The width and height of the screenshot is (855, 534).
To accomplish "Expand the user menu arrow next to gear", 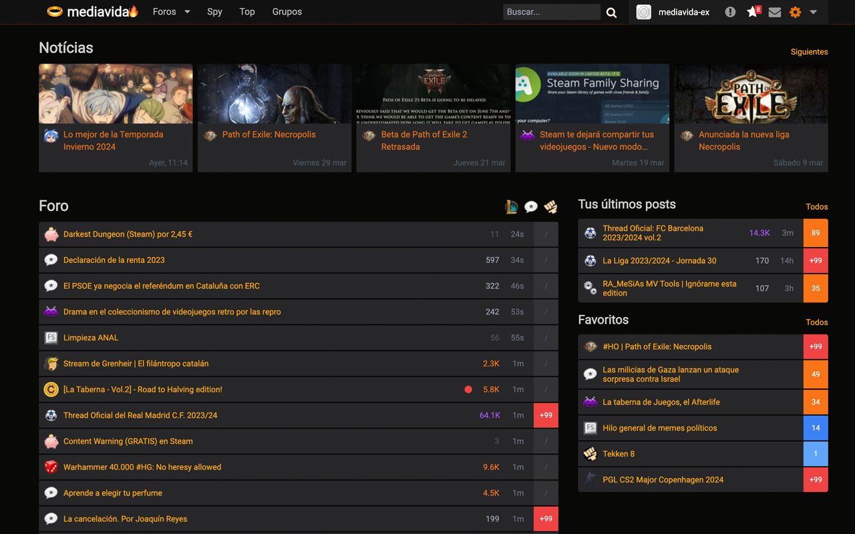I will click(813, 12).
